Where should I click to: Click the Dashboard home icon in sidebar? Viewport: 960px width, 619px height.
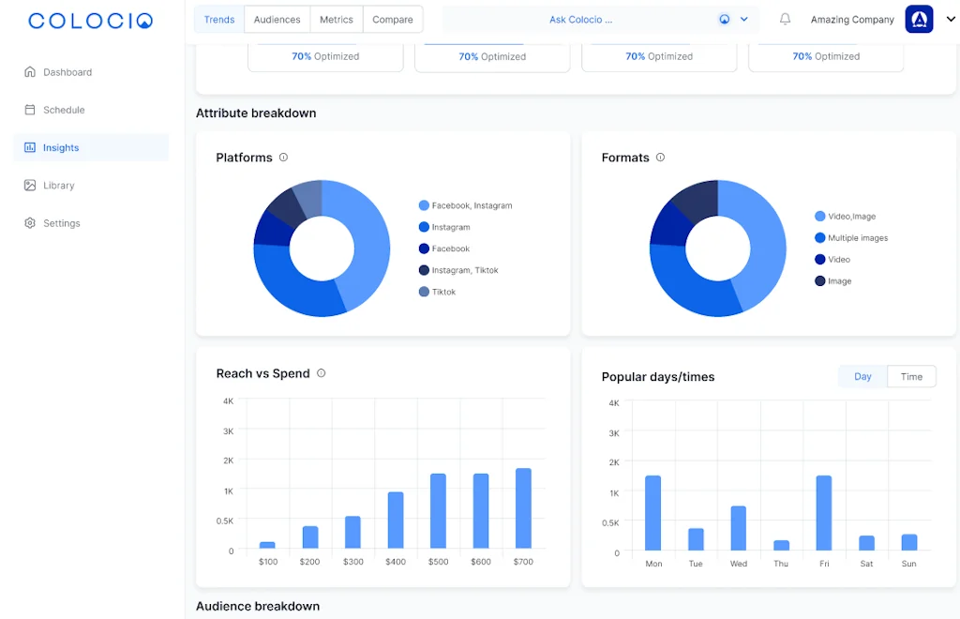click(30, 72)
